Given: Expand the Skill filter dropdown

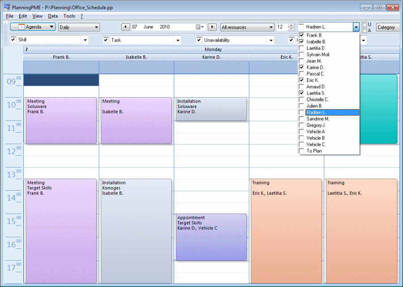Looking at the screenshot, I should 85,40.
